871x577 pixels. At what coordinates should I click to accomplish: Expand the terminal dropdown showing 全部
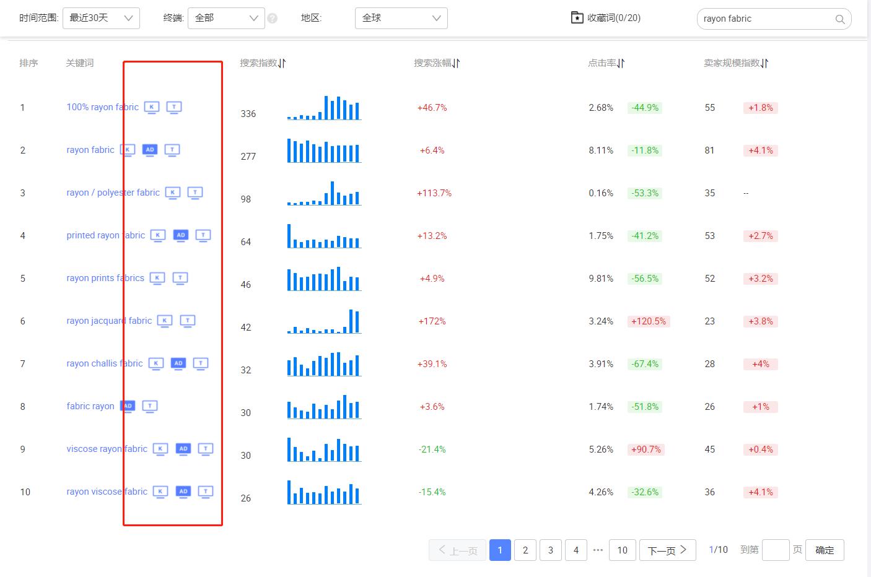click(226, 18)
